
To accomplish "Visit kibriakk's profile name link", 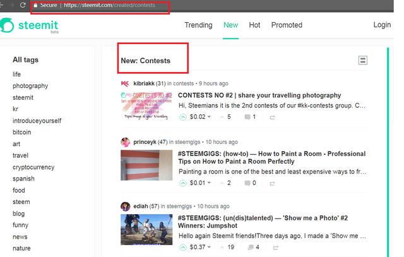I will point(144,83).
